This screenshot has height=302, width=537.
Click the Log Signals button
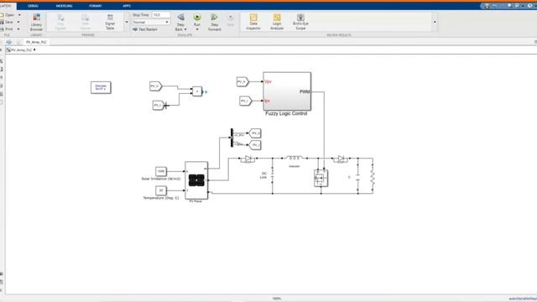click(x=60, y=23)
